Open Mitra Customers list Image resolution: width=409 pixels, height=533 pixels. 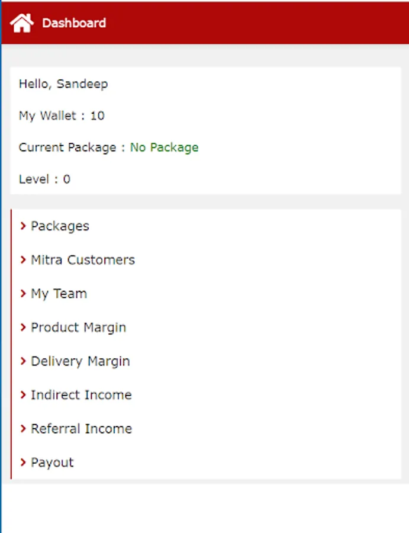click(83, 260)
